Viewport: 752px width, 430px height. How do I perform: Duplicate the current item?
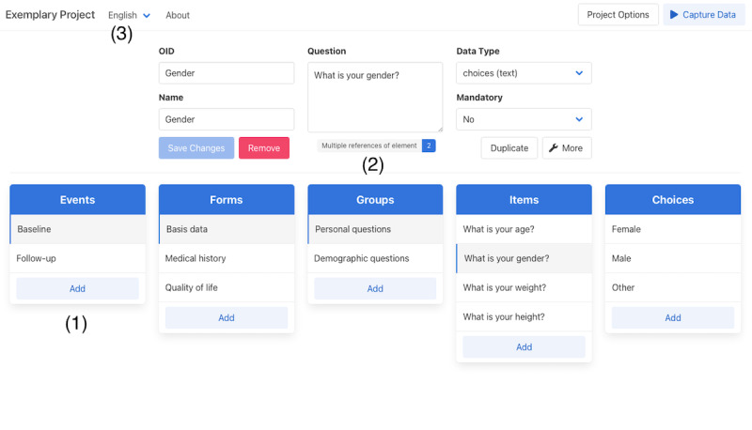tap(509, 148)
